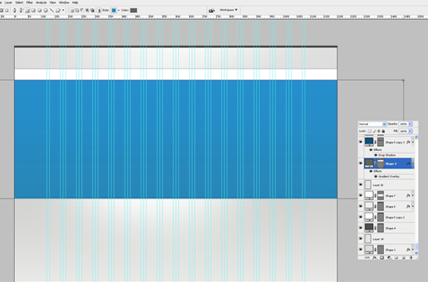Select the Pen tool in options bar

point(15,11)
